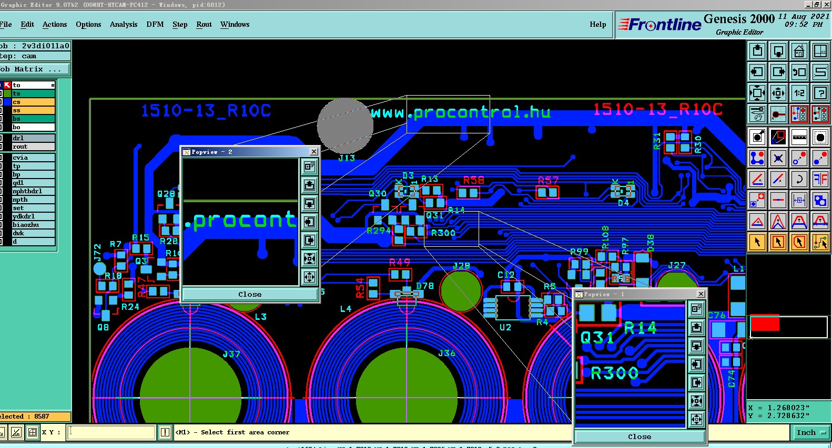Click the zoom in contracting arrows icon
The image size is (832, 448).
pyautogui.click(x=778, y=93)
